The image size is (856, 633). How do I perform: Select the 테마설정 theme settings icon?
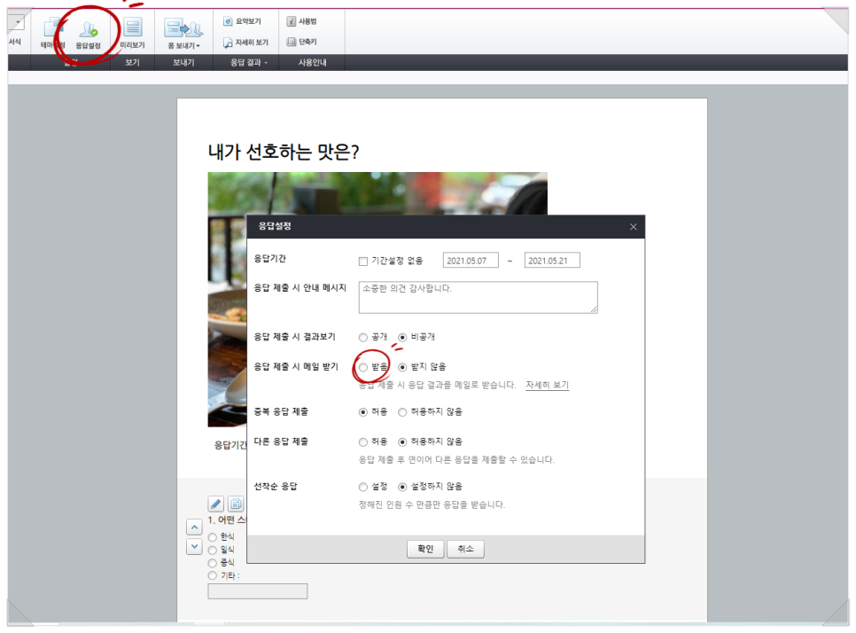click(x=51, y=31)
